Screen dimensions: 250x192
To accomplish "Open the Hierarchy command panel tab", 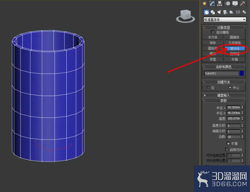I will 220,3.
